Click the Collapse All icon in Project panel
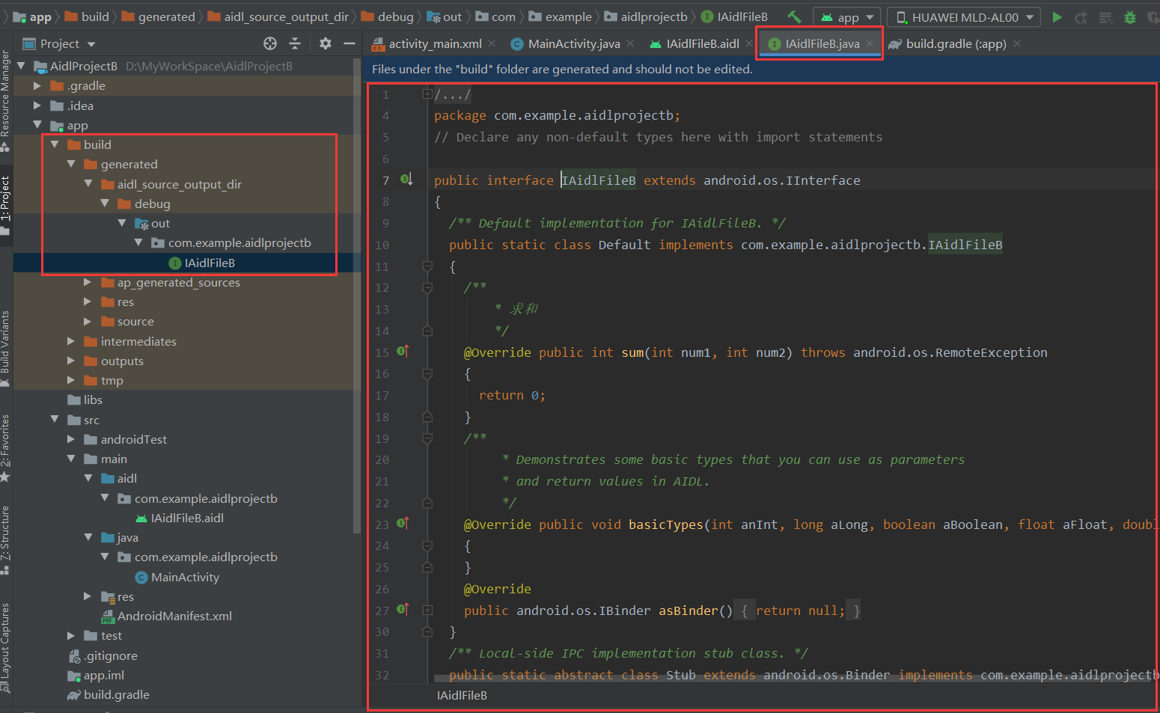1160x713 pixels. pyautogui.click(x=295, y=43)
